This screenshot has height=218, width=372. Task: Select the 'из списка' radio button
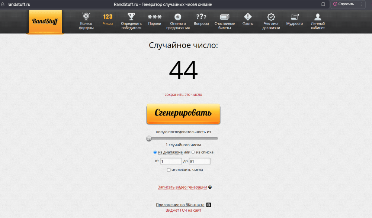coord(193,152)
